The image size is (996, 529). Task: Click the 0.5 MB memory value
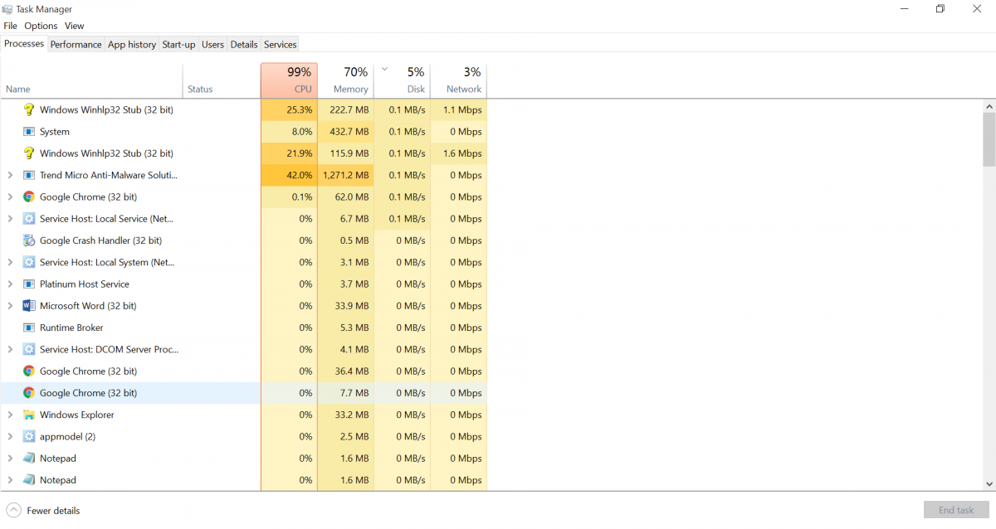pos(354,240)
